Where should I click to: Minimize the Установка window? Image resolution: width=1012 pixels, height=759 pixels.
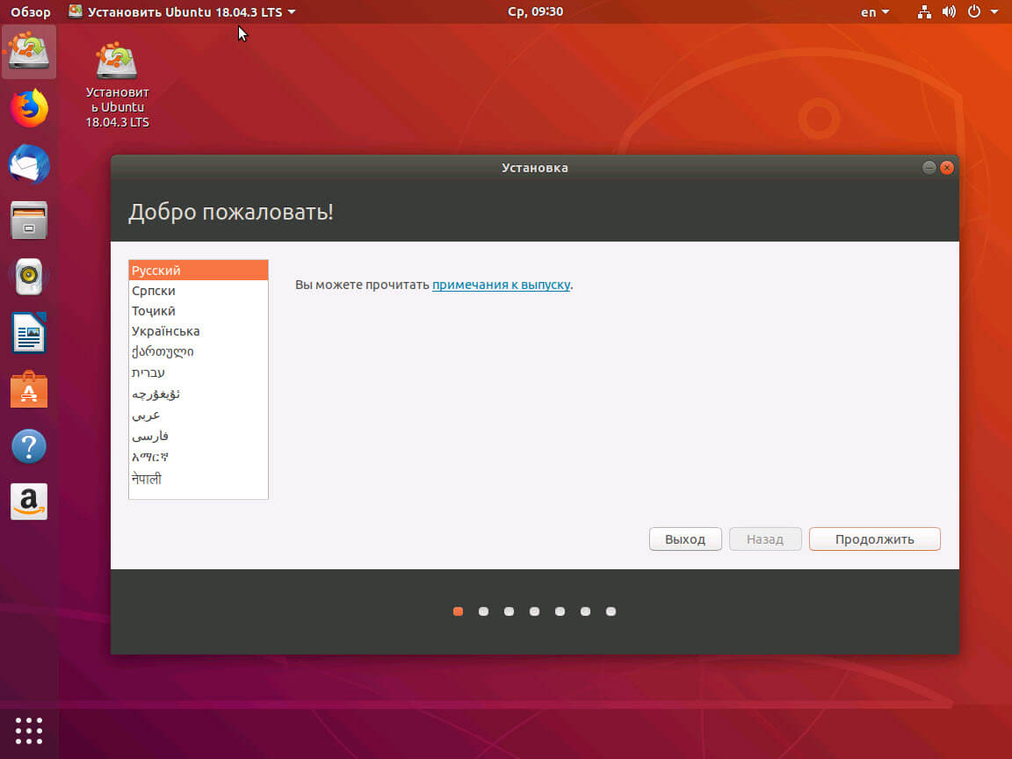point(929,168)
